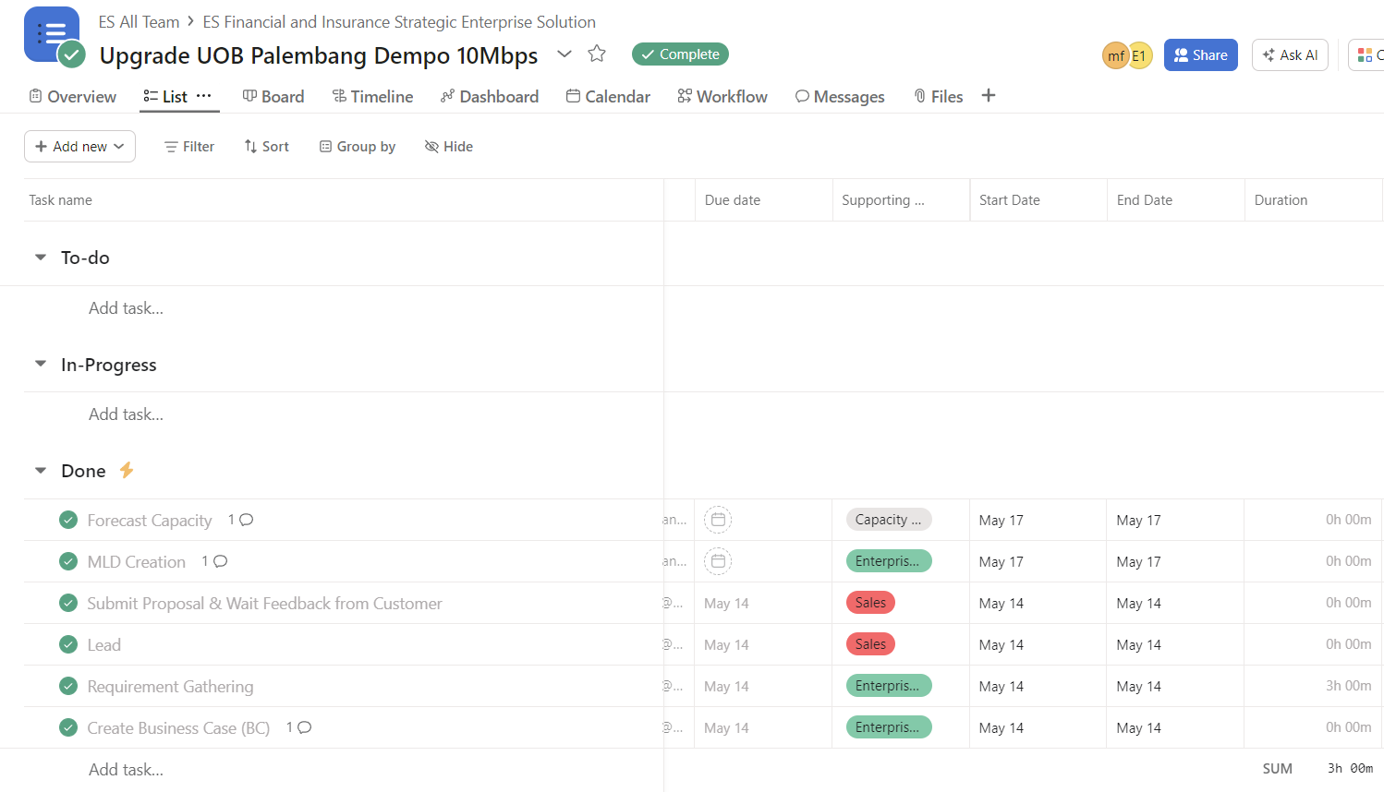Open the mf member avatar
Image resolution: width=1384 pixels, height=792 pixels.
[1115, 55]
